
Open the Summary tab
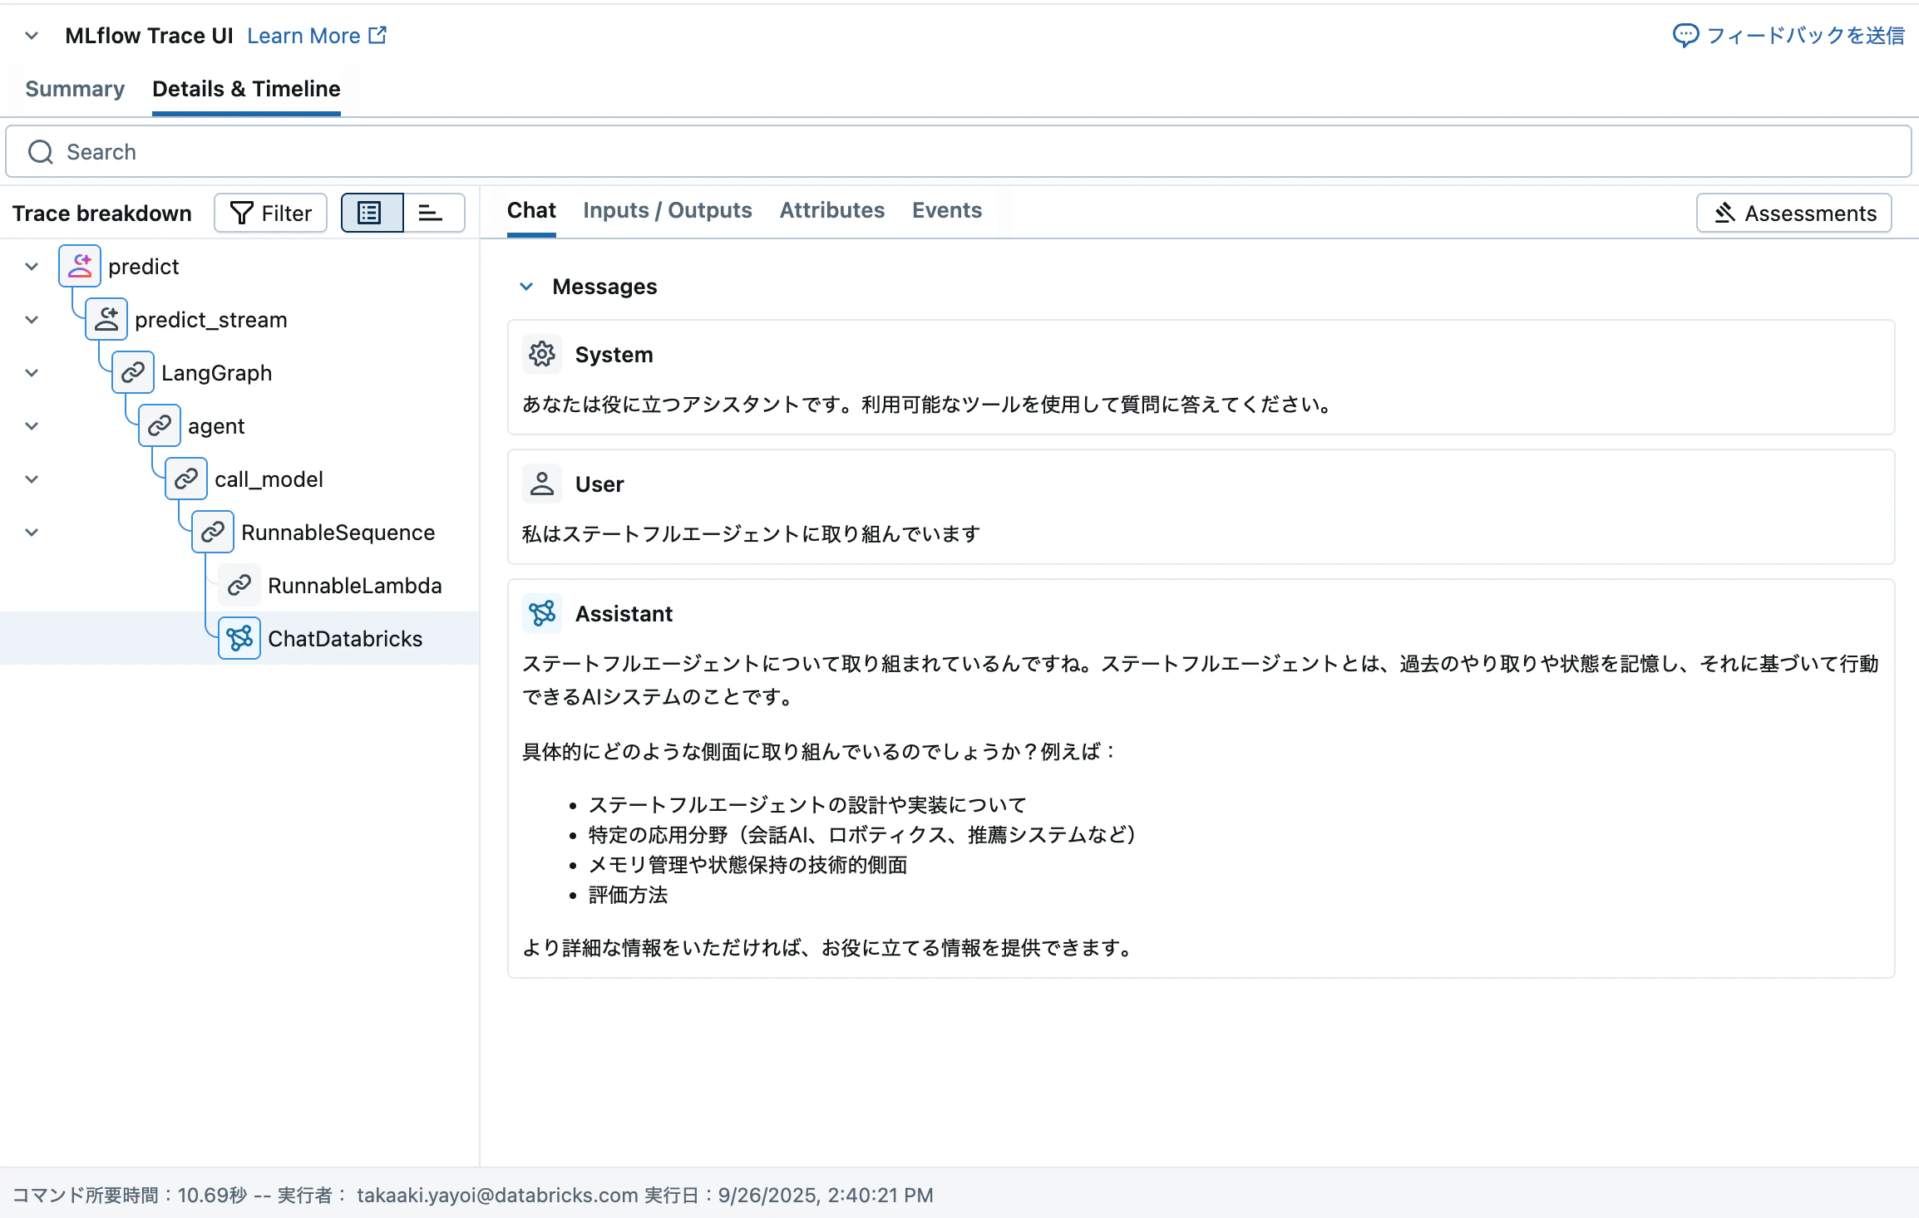(75, 89)
